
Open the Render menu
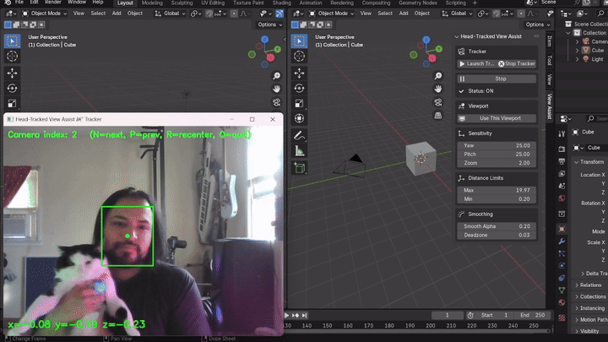(x=52, y=3)
